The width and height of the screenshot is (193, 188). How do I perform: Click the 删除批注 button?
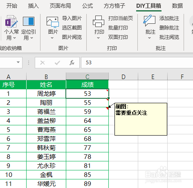click(169, 28)
